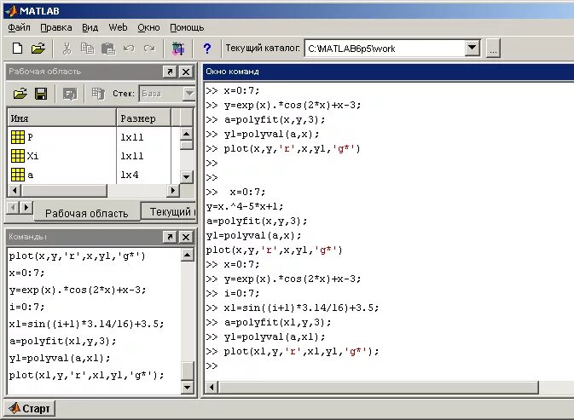Save workspace with the floppy disk icon
574x420 pixels.
point(41,94)
